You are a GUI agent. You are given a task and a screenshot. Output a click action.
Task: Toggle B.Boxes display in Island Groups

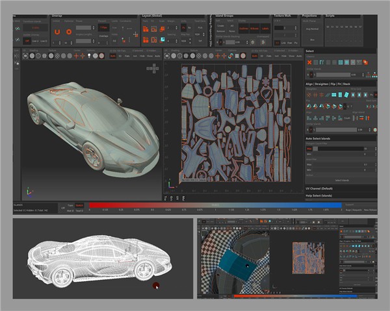tap(254, 29)
